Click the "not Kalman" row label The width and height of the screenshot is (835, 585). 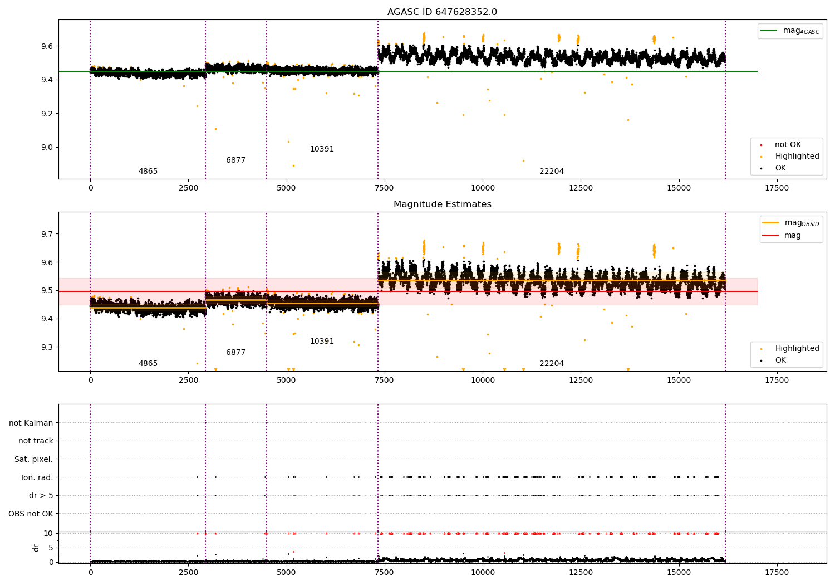[x=31, y=423]
